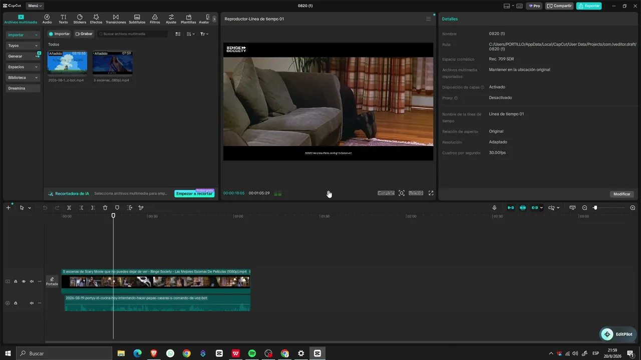Switch media view to grid layout
641x360 pixels.
(x=178, y=34)
